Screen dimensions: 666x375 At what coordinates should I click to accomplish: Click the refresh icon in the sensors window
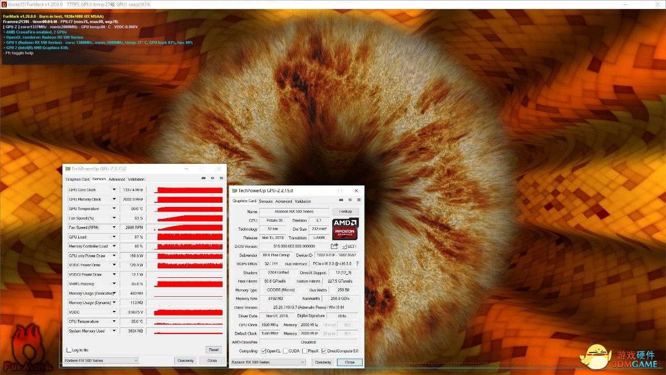212,179
